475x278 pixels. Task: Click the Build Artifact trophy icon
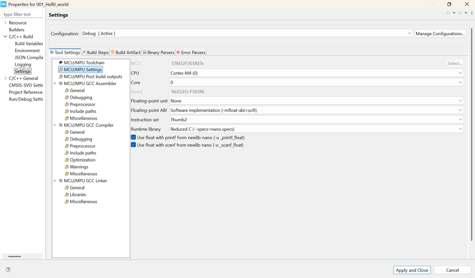coord(113,52)
